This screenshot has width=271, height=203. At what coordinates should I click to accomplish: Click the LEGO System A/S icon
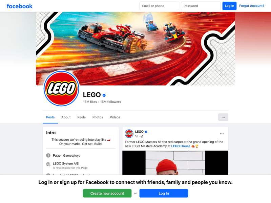tap(48, 164)
